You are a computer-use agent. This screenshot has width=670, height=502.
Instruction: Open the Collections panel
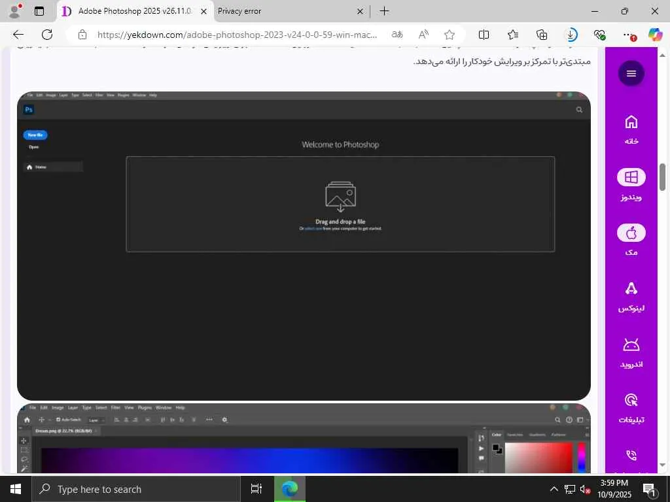pos(542,35)
